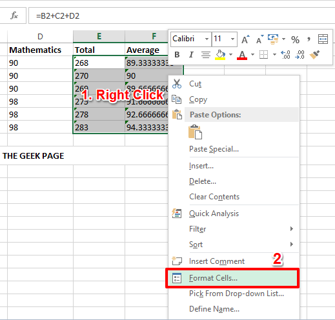
Task: Open the font size 11 dropdown
Action: tap(232, 39)
